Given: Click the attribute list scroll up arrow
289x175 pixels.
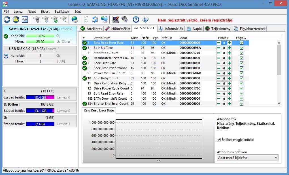Looking at the screenshot, I should [279, 43].
